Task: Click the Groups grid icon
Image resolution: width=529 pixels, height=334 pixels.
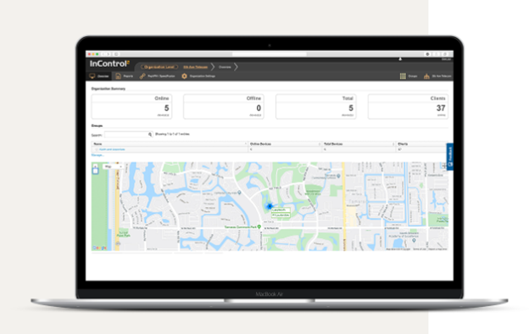Action: 403,76
